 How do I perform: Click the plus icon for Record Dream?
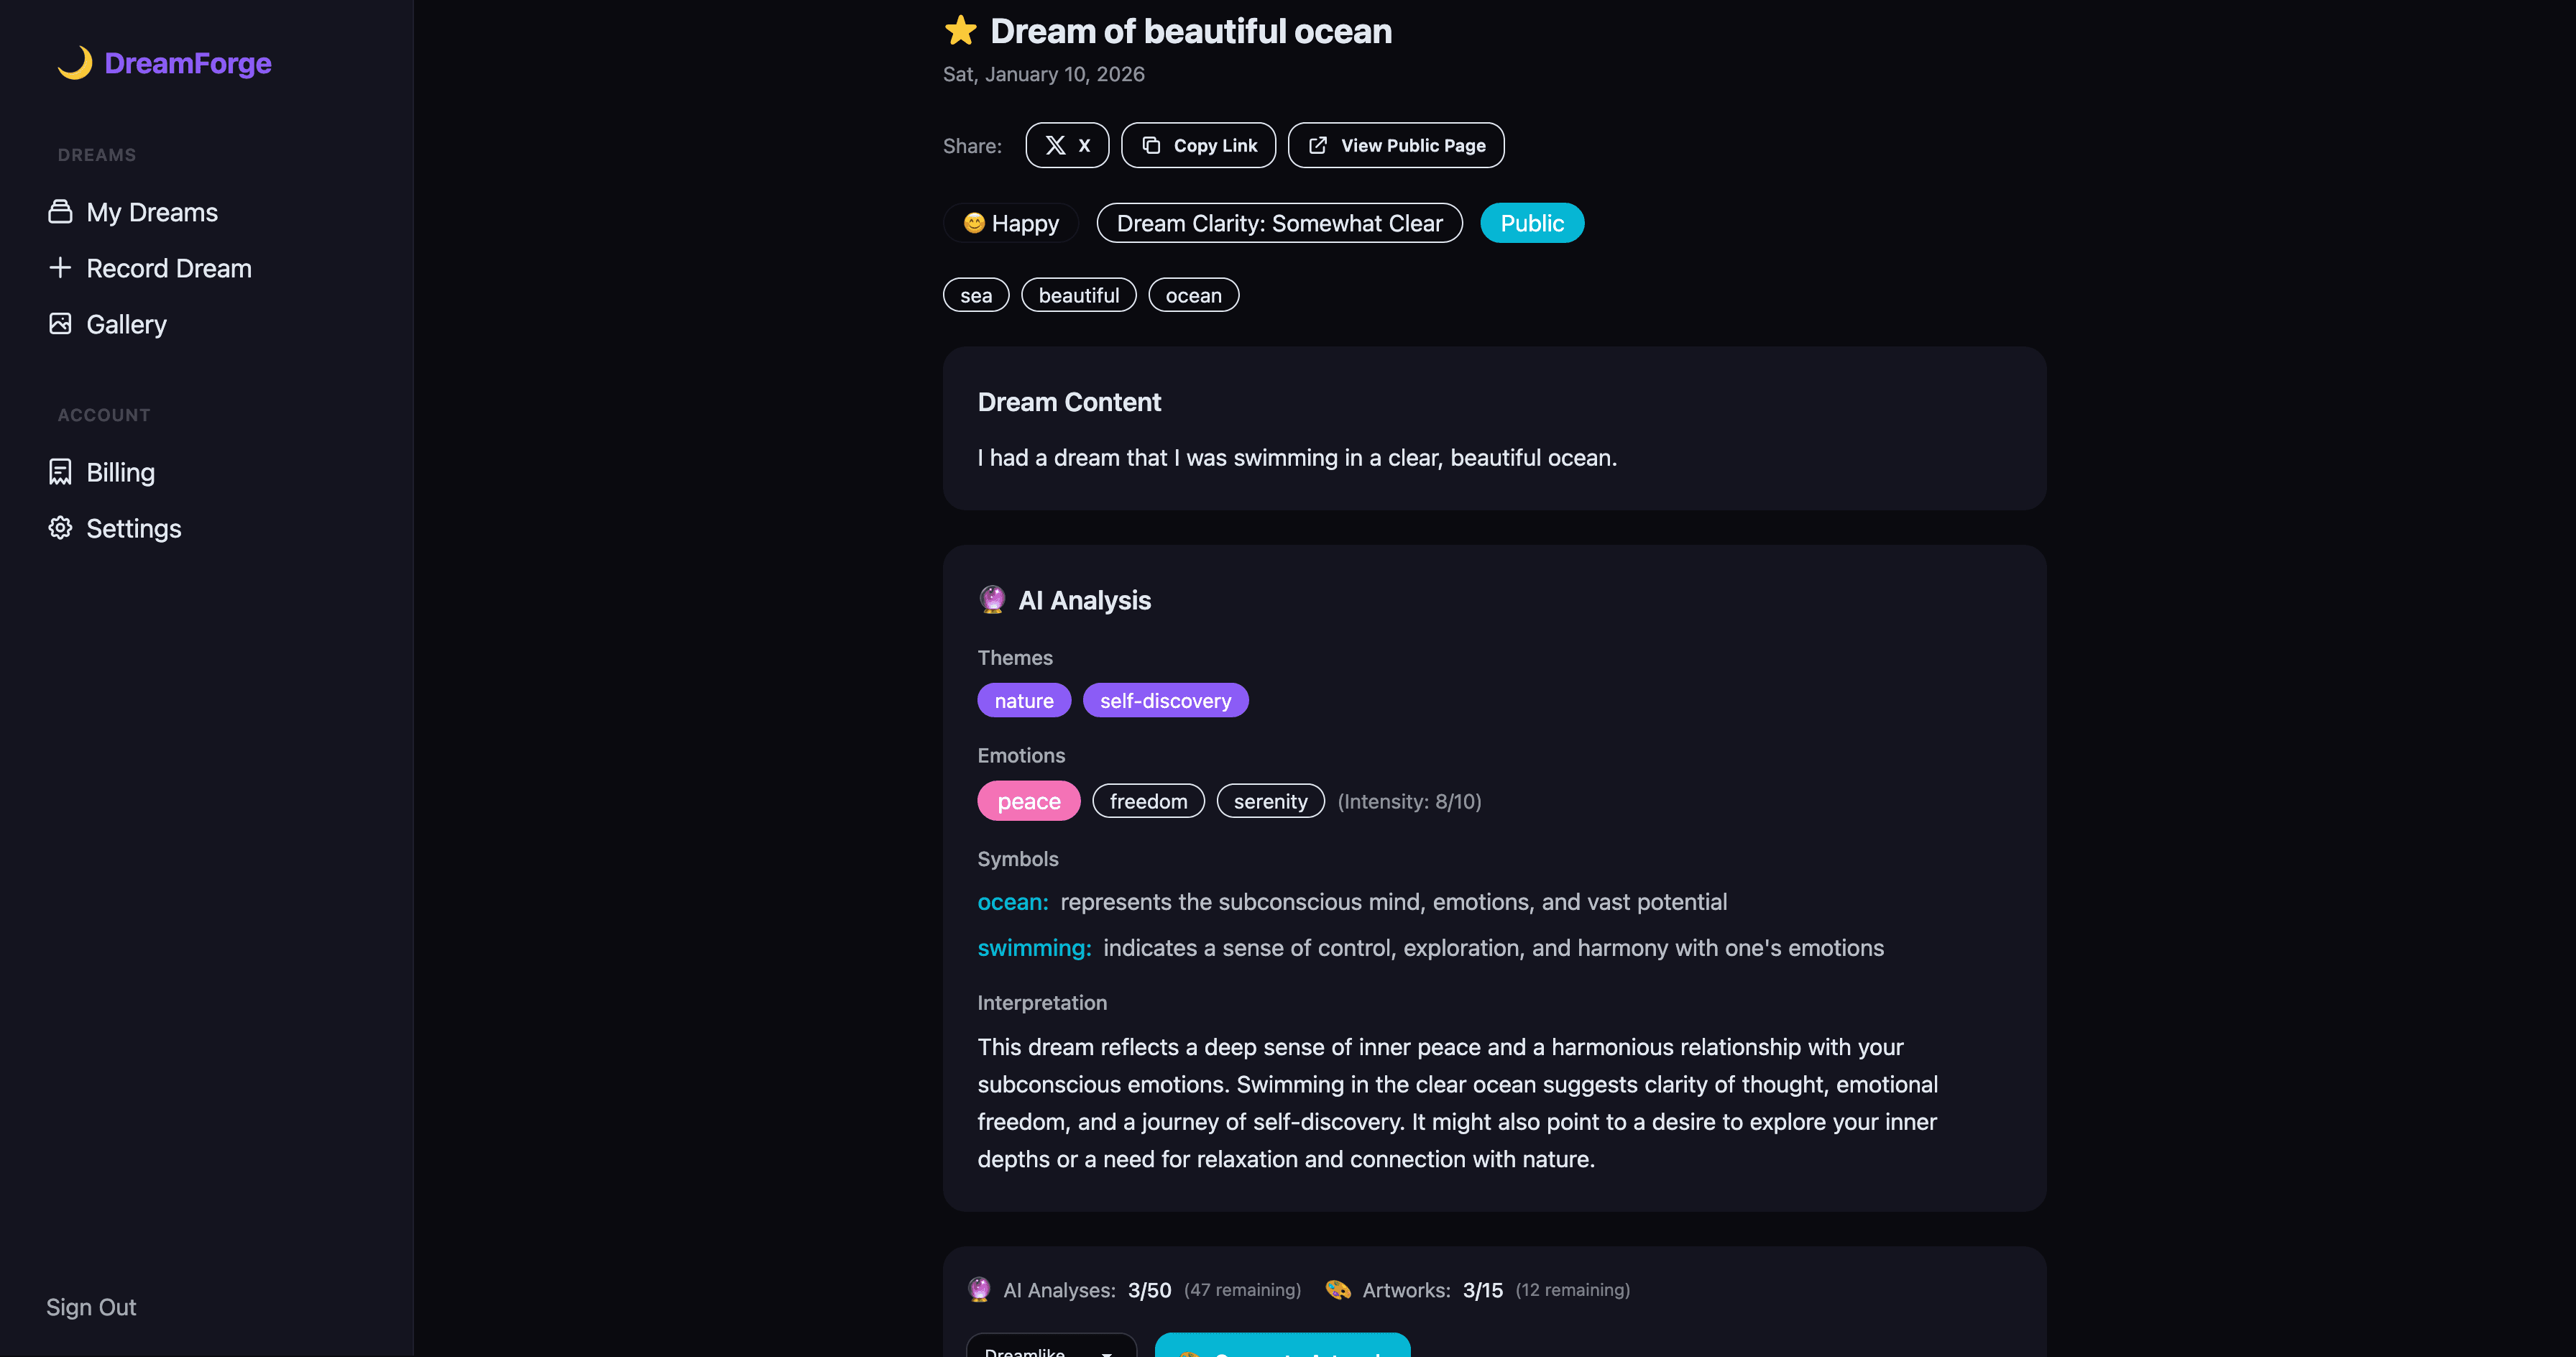(x=60, y=268)
